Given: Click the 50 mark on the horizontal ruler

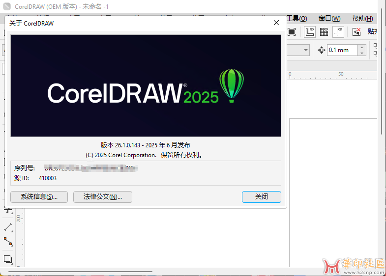Looking at the screenshot, I should pyautogui.click(x=341, y=74).
